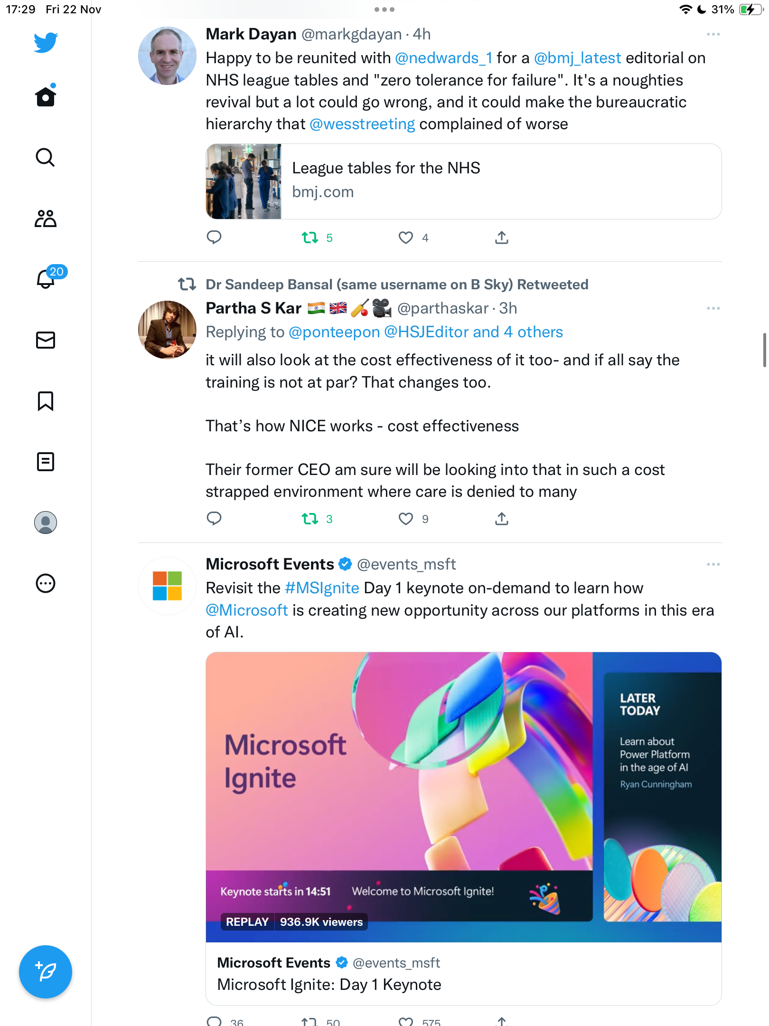Tap Microsoft Events verified badge
Viewport: 769px width, 1026px height.
pos(345,564)
